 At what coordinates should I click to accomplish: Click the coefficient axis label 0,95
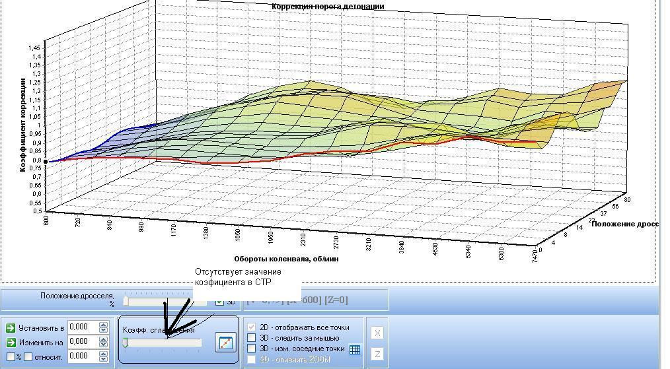(34, 134)
